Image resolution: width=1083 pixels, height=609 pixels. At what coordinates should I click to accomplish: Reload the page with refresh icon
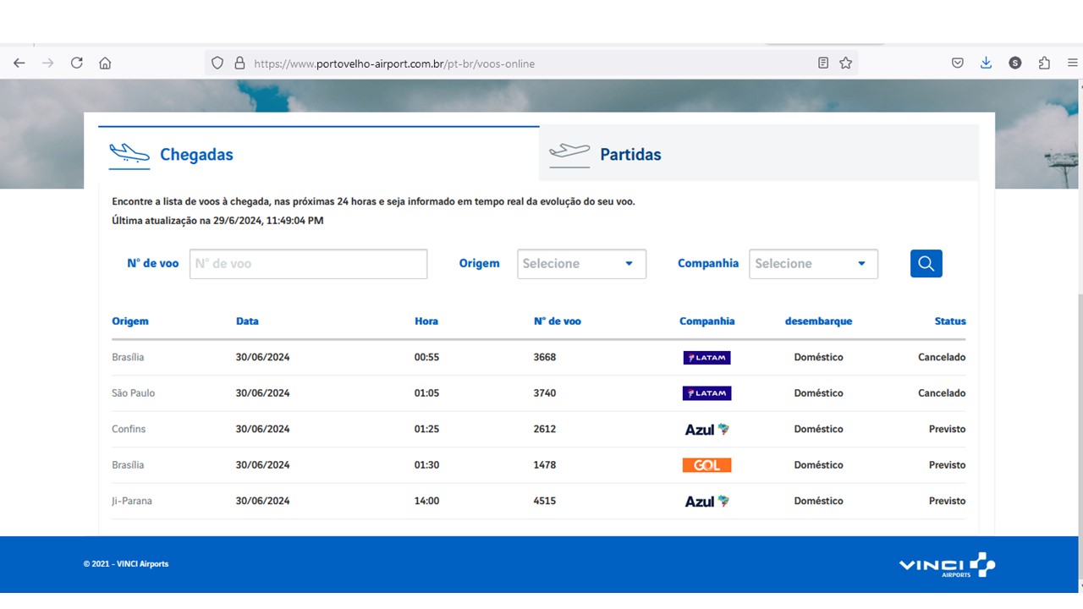[76, 63]
